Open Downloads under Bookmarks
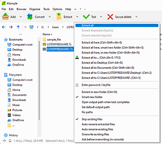Image resolution: width=162 pixels, height=144 pixels. (x=19, y=60)
